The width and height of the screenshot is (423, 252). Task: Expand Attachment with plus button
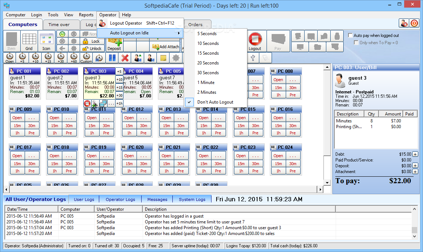click(415, 172)
